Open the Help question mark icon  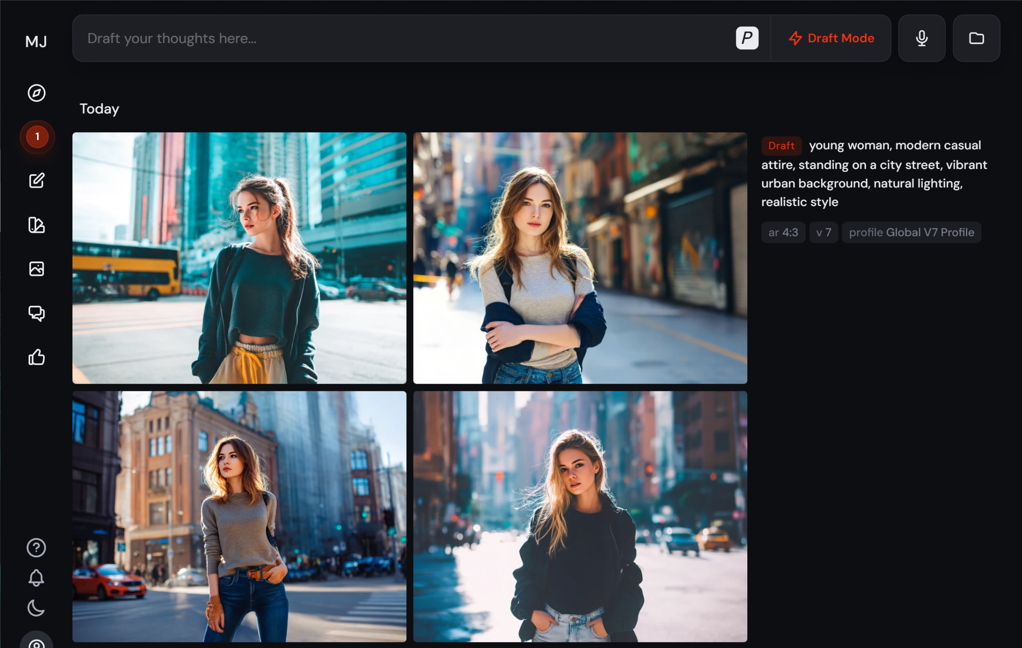36,548
